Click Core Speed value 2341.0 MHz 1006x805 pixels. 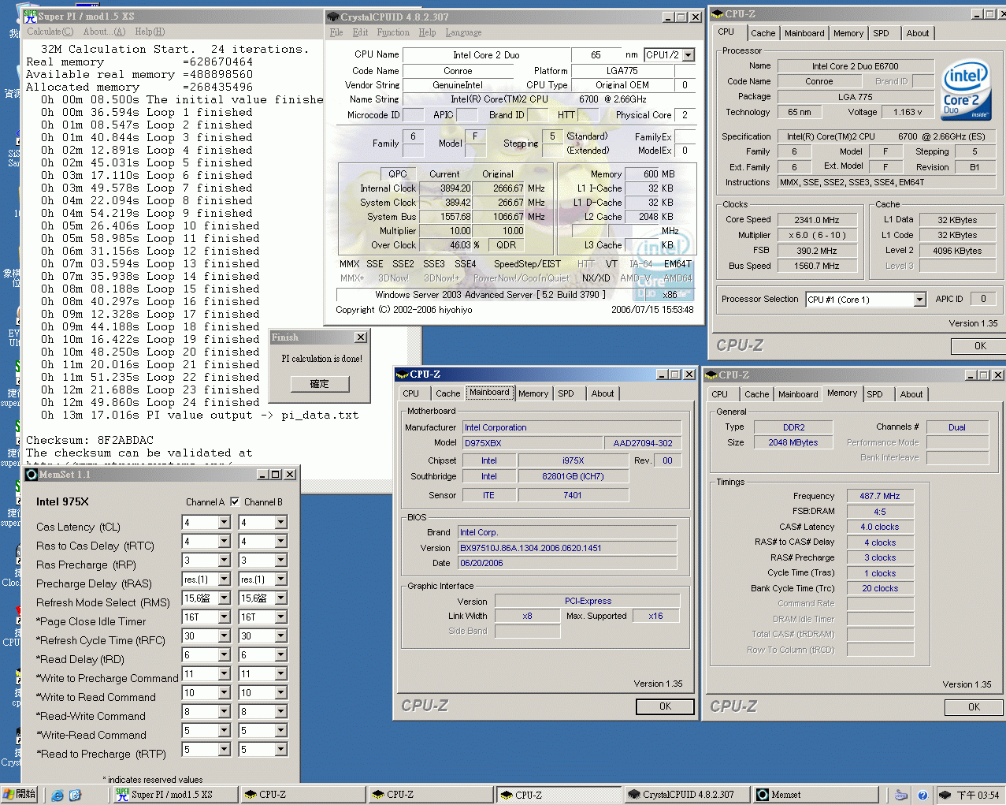pos(817,220)
